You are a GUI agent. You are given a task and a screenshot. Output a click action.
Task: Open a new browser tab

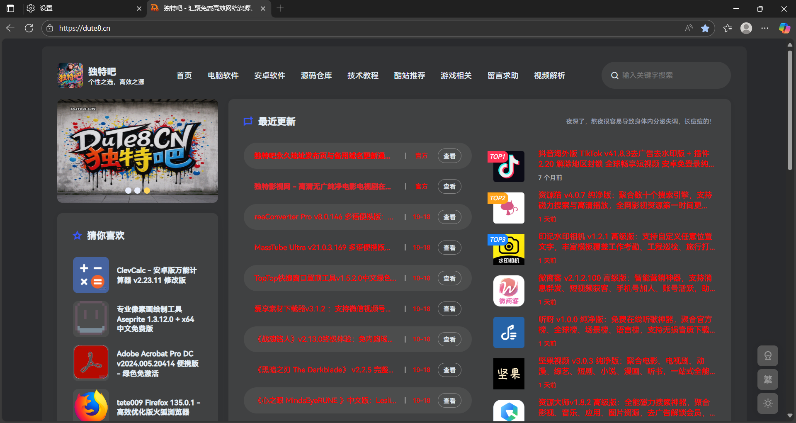280,8
